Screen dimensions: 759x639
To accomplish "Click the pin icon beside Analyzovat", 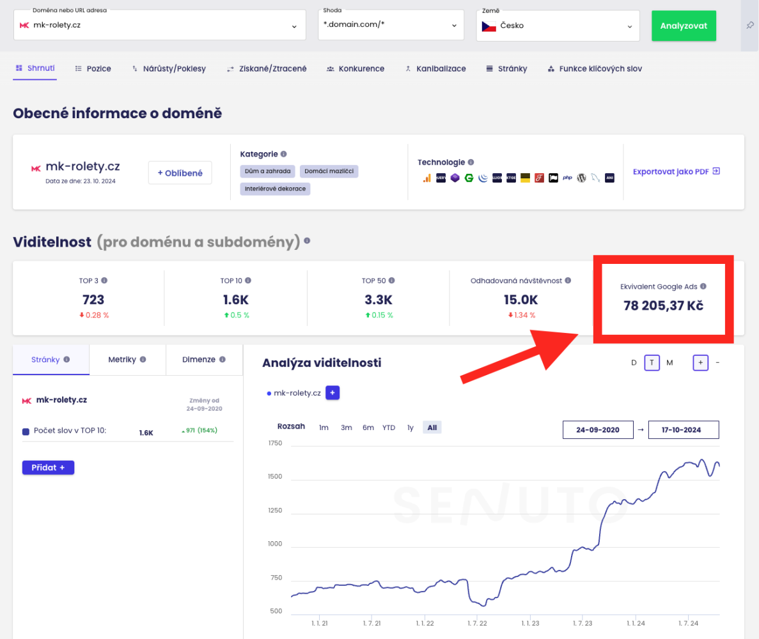I will pyautogui.click(x=750, y=25).
